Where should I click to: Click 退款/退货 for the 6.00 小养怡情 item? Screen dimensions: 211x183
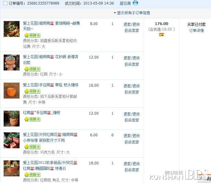(x=132, y=136)
